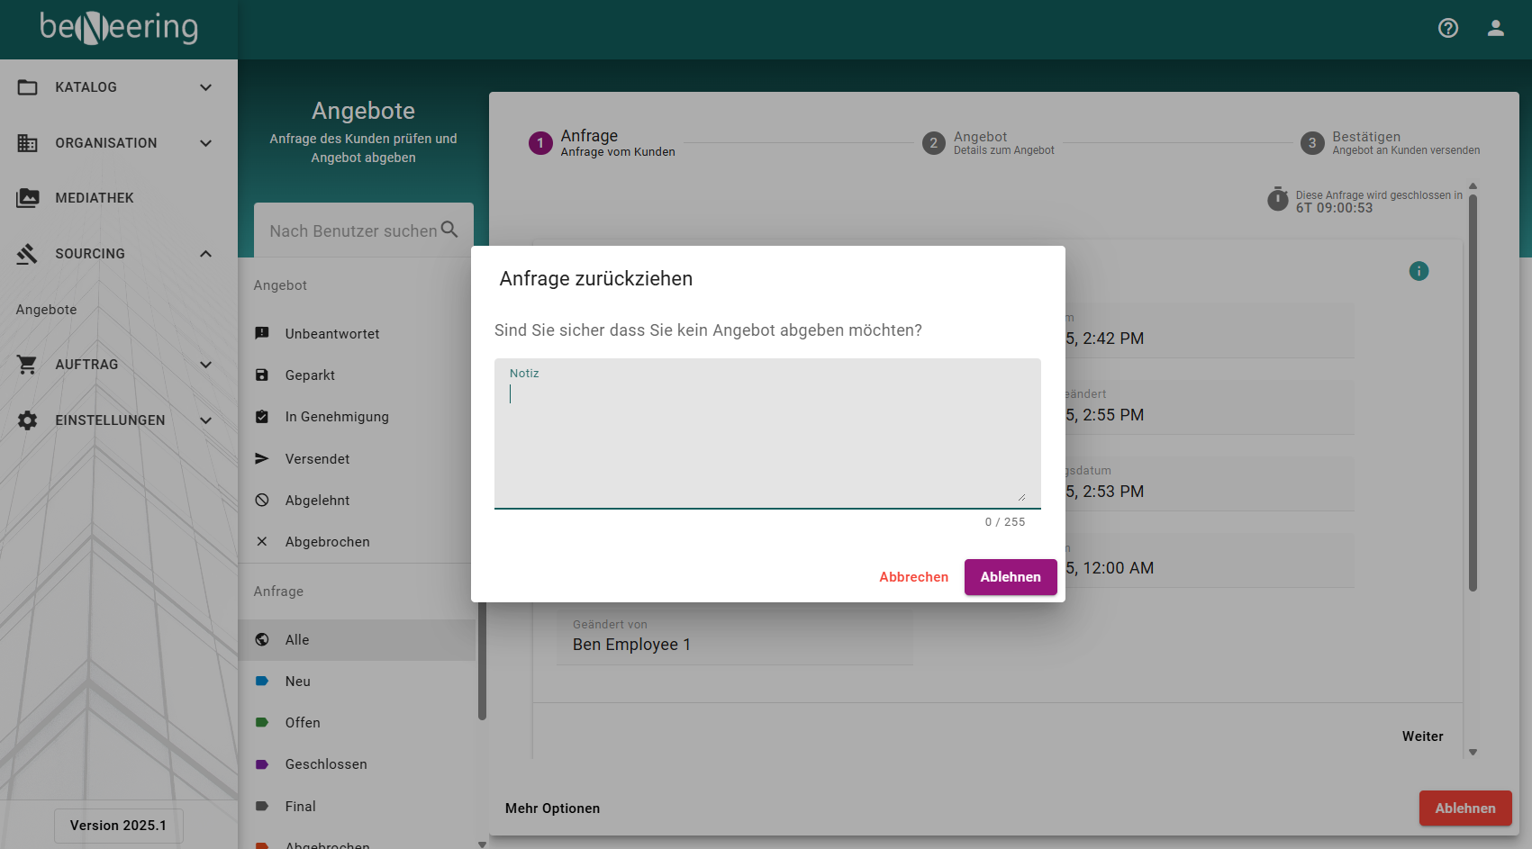This screenshot has width=1532, height=849.
Task: Select the Neu request filter
Action: point(298,682)
